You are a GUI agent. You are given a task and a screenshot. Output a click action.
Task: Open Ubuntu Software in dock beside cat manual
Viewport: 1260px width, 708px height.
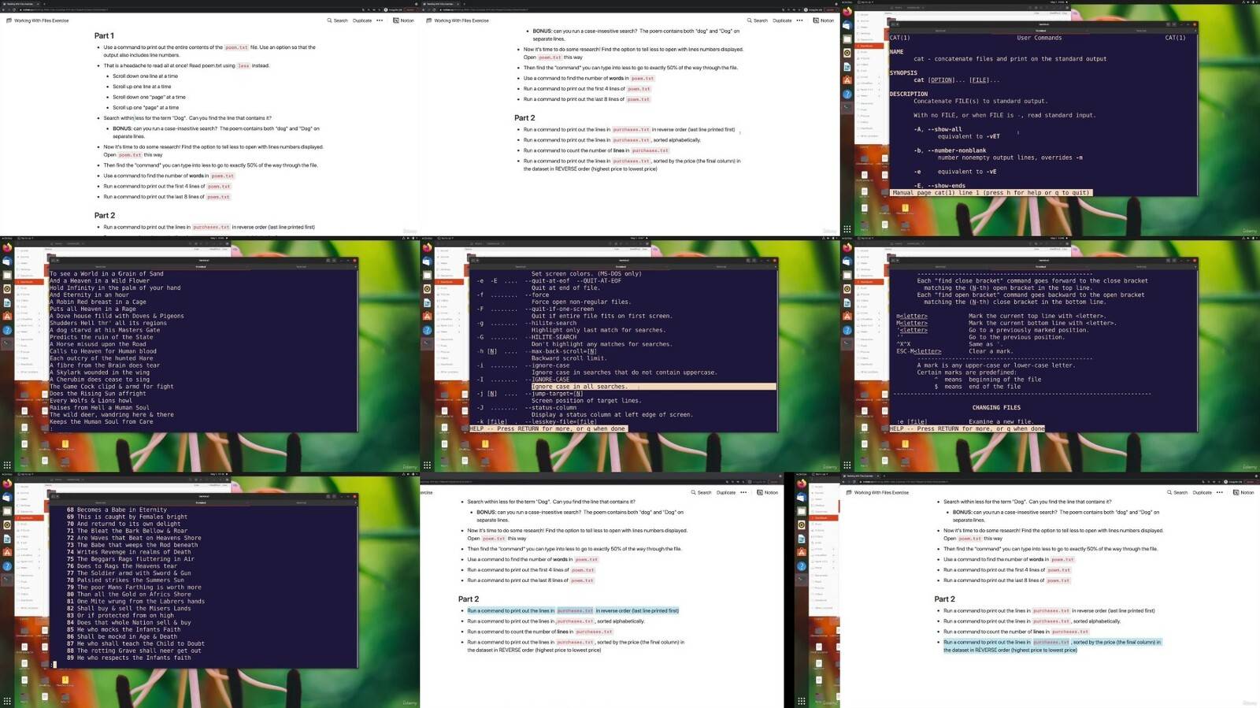tap(847, 80)
